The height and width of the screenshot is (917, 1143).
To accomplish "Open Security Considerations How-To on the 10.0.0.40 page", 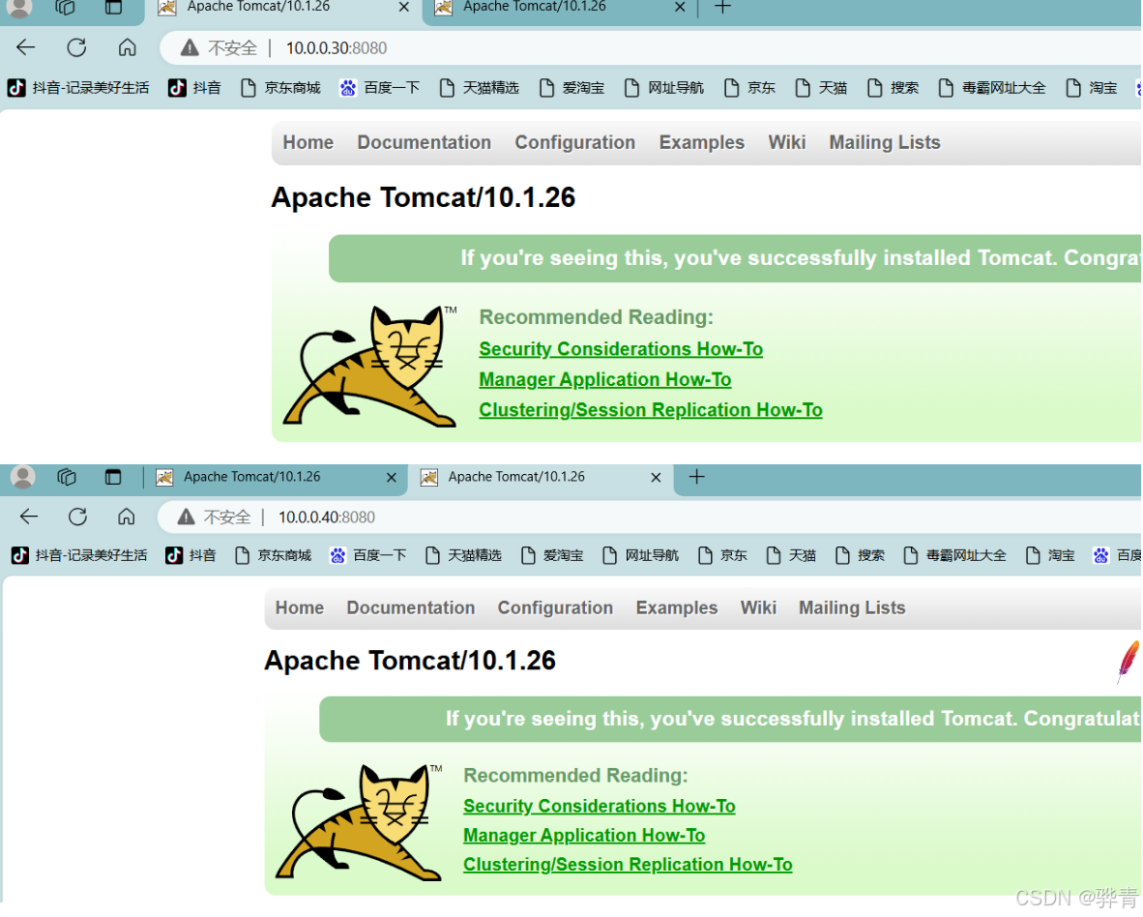I will [600, 806].
